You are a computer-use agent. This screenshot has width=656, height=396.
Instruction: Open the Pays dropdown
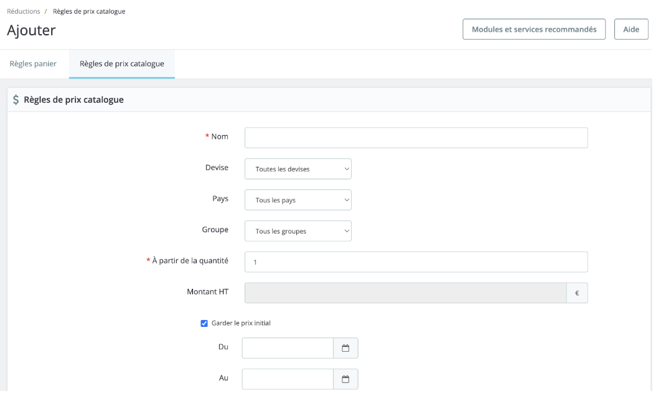(x=298, y=200)
